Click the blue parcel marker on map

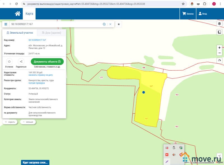coord(144,92)
